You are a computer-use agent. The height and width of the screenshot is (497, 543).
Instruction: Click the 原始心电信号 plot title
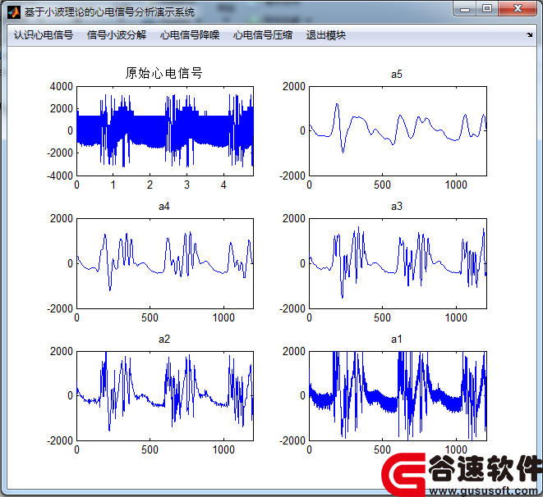click(163, 73)
